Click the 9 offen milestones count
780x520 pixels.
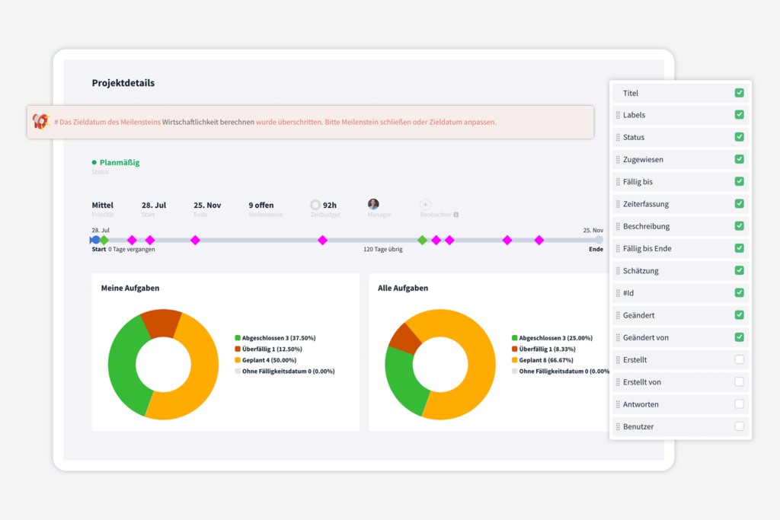coord(261,205)
